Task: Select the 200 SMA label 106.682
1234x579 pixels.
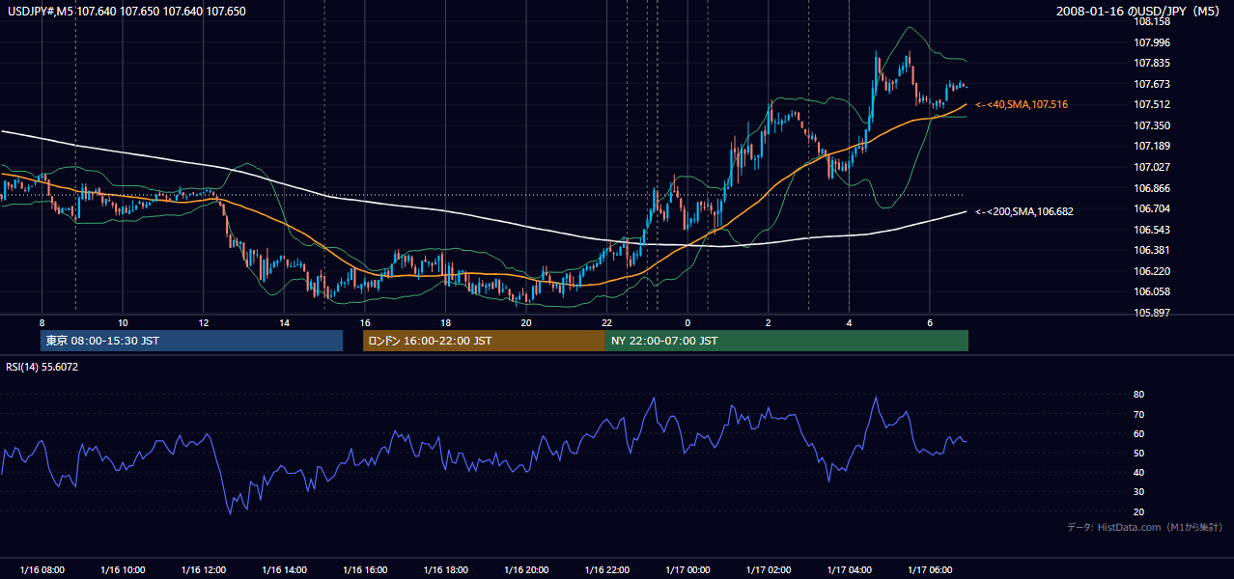Action: pyautogui.click(x=1024, y=211)
